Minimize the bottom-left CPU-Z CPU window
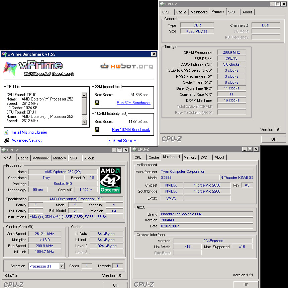 pyautogui.click(x=114, y=150)
